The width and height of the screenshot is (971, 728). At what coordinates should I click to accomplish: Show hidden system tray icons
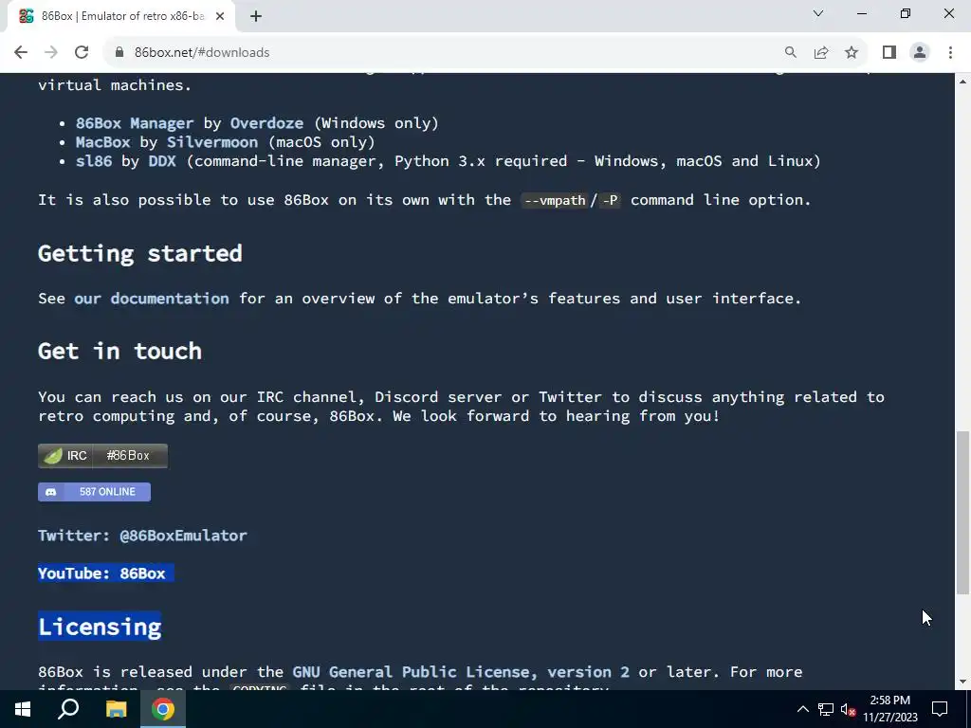[802, 709]
